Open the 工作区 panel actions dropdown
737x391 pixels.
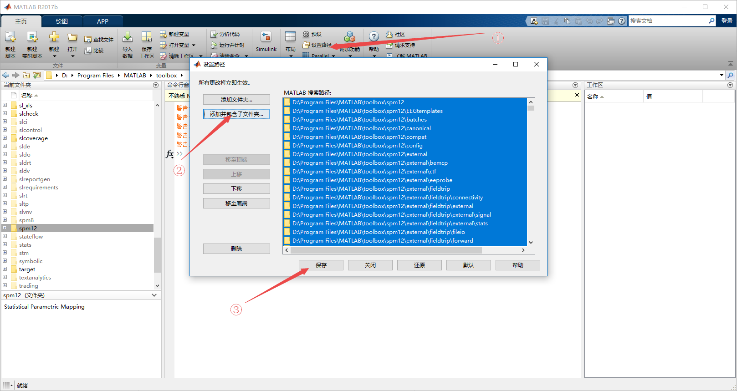point(730,85)
